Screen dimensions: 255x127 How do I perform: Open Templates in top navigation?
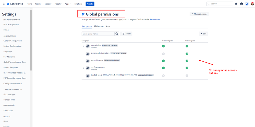pos(78,4)
